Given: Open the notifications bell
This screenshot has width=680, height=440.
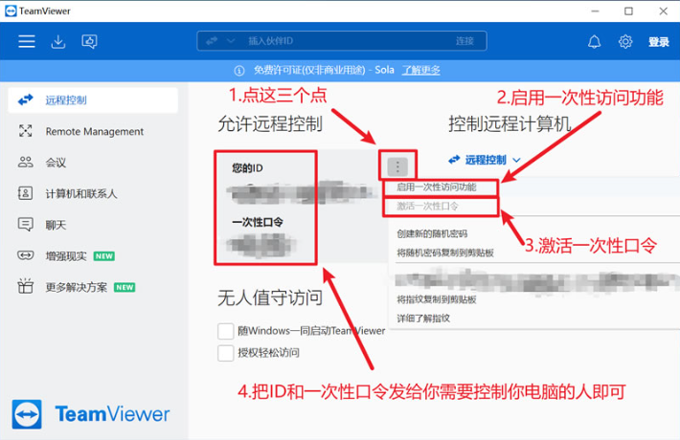Looking at the screenshot, I should pos(594,41).
